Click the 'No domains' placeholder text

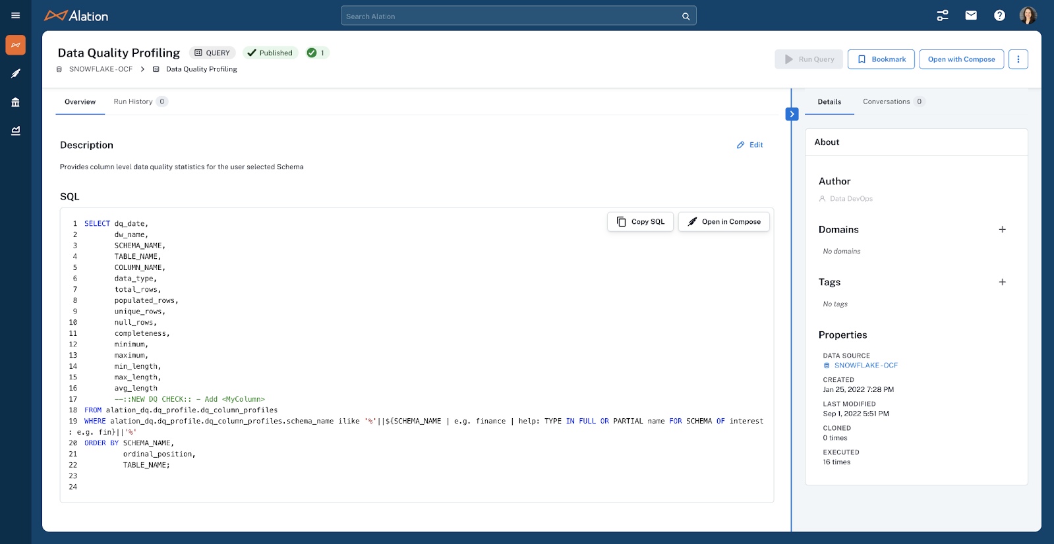(x=841, y=252)
